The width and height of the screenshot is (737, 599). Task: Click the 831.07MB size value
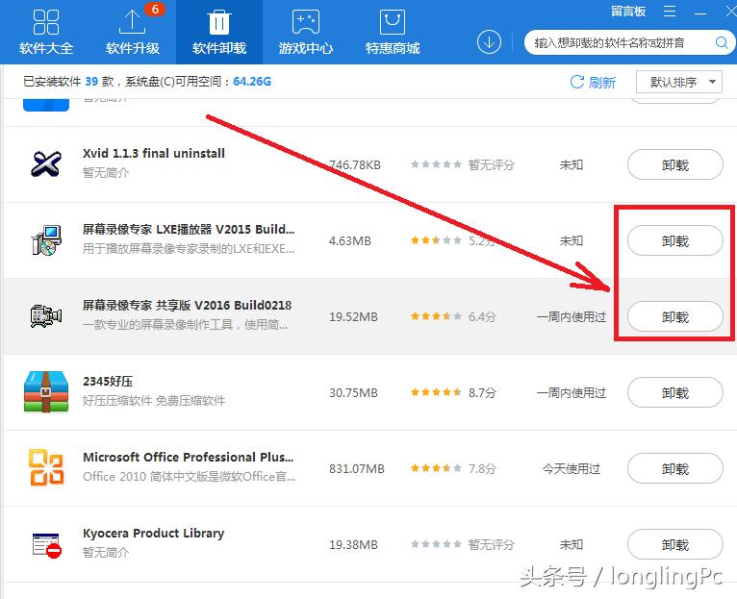point(357,469)
